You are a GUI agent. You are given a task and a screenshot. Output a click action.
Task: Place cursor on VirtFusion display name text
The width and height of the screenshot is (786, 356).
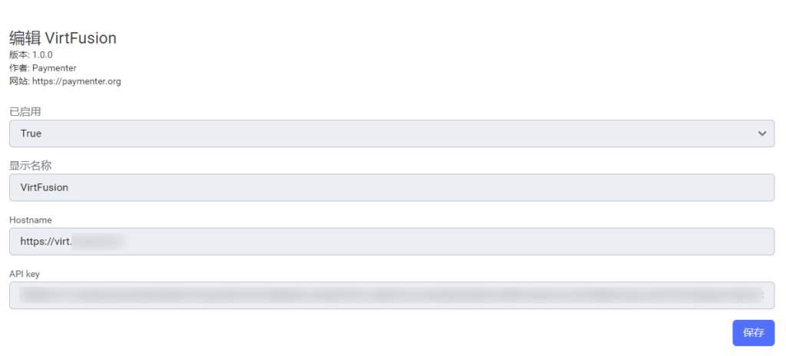point(45,187)
